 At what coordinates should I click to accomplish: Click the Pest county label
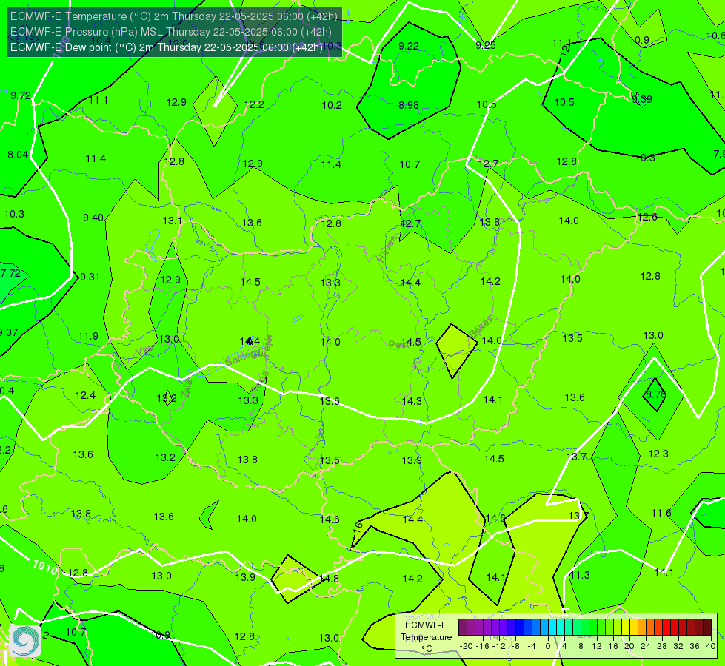(397, 345)
